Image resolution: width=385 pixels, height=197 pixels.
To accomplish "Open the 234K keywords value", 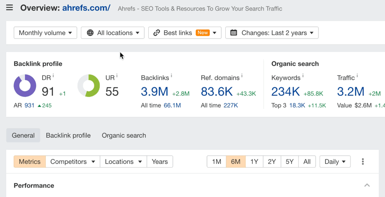I will [285, 92].
